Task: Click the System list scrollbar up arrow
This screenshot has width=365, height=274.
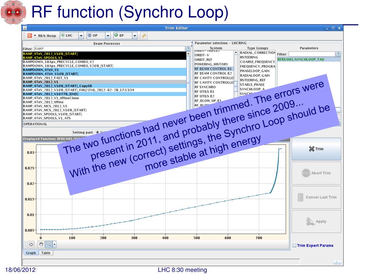Action: click(x=236, y=53)
